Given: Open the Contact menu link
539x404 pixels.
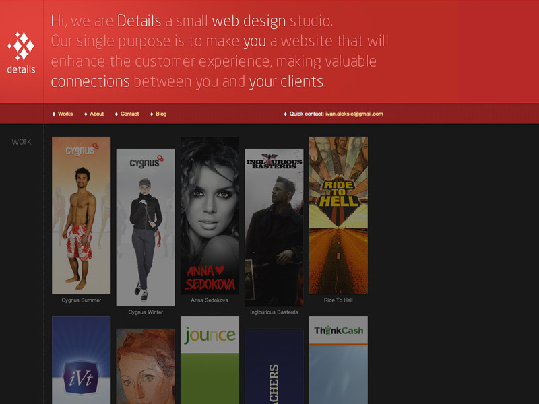Looking at the screenshot, I should pos(129,114).
